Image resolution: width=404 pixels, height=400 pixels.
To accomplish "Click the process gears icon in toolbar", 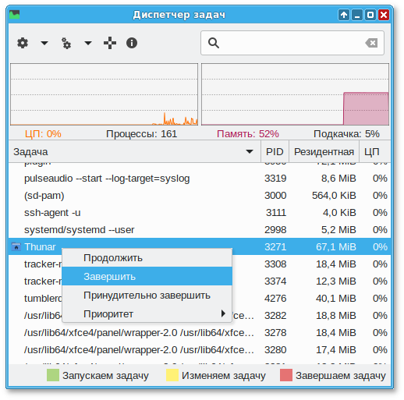I will (x=66, y=43).
